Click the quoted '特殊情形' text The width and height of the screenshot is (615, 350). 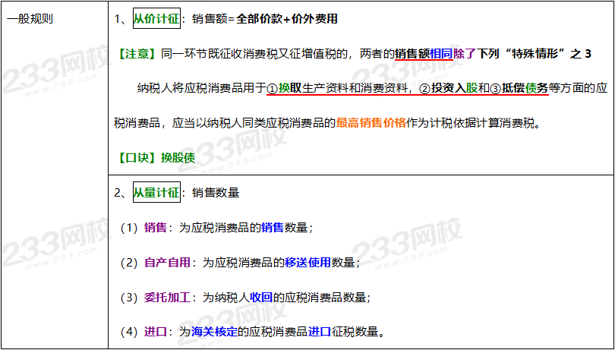(x=535, y=54)
